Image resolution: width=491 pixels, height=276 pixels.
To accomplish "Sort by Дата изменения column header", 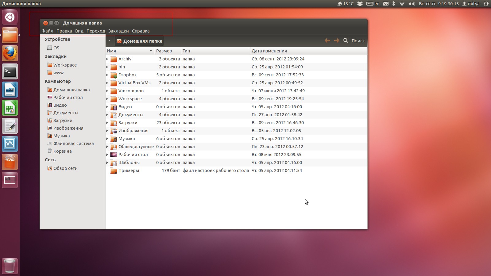I will (x=309, y=51).
